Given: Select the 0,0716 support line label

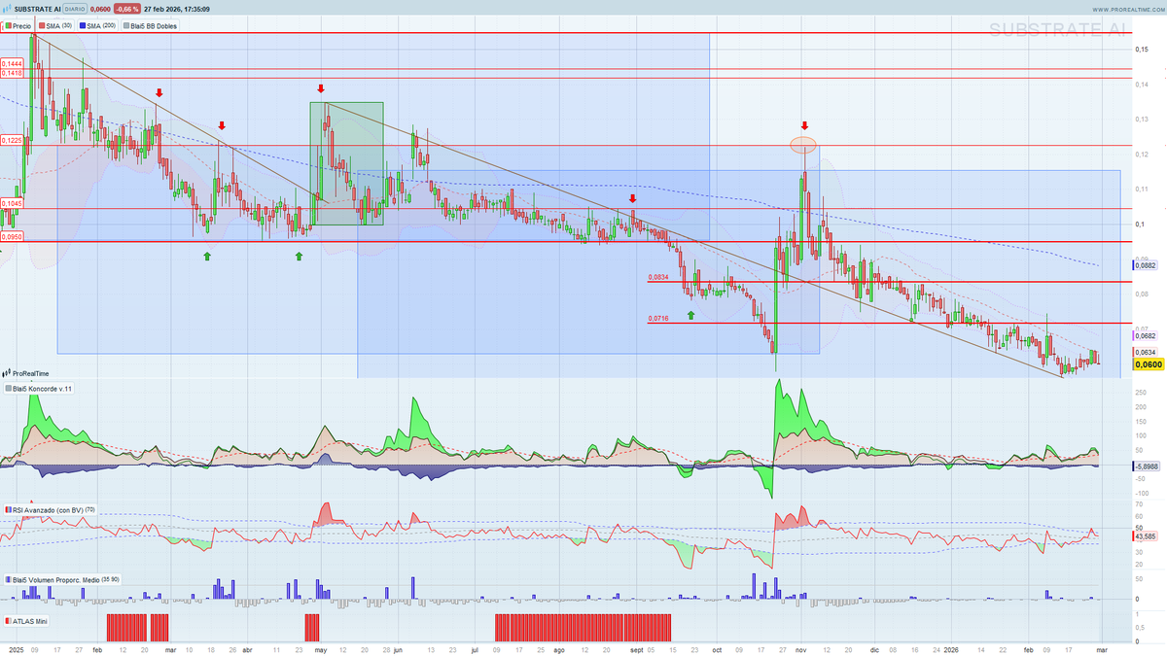Looking at the screenshot, I should [658, 318].
